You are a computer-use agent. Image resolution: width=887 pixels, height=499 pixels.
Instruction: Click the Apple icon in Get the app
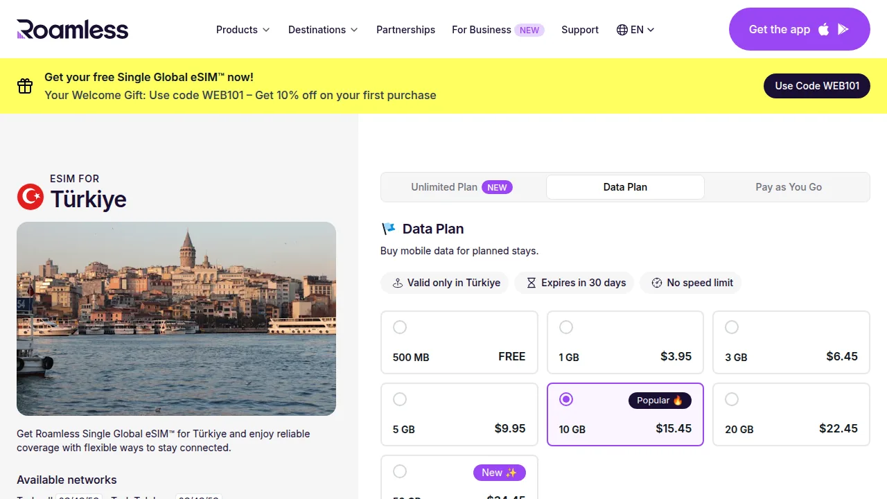pyautogui.click(x=824, y=29)
